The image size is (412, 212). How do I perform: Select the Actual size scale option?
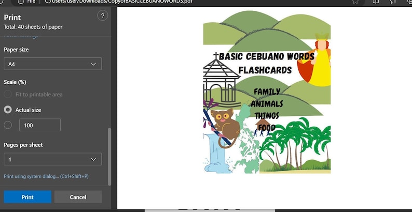pos(8,110)
